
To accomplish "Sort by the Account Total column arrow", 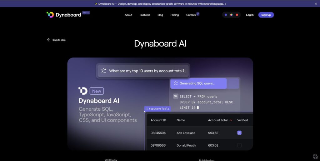I will (x=231, y=120).
